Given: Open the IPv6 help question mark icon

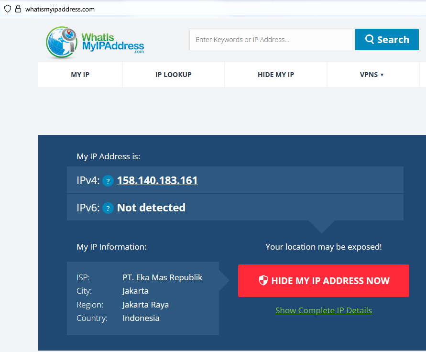Looking at the screenshot, I should [x=108, y=209].
